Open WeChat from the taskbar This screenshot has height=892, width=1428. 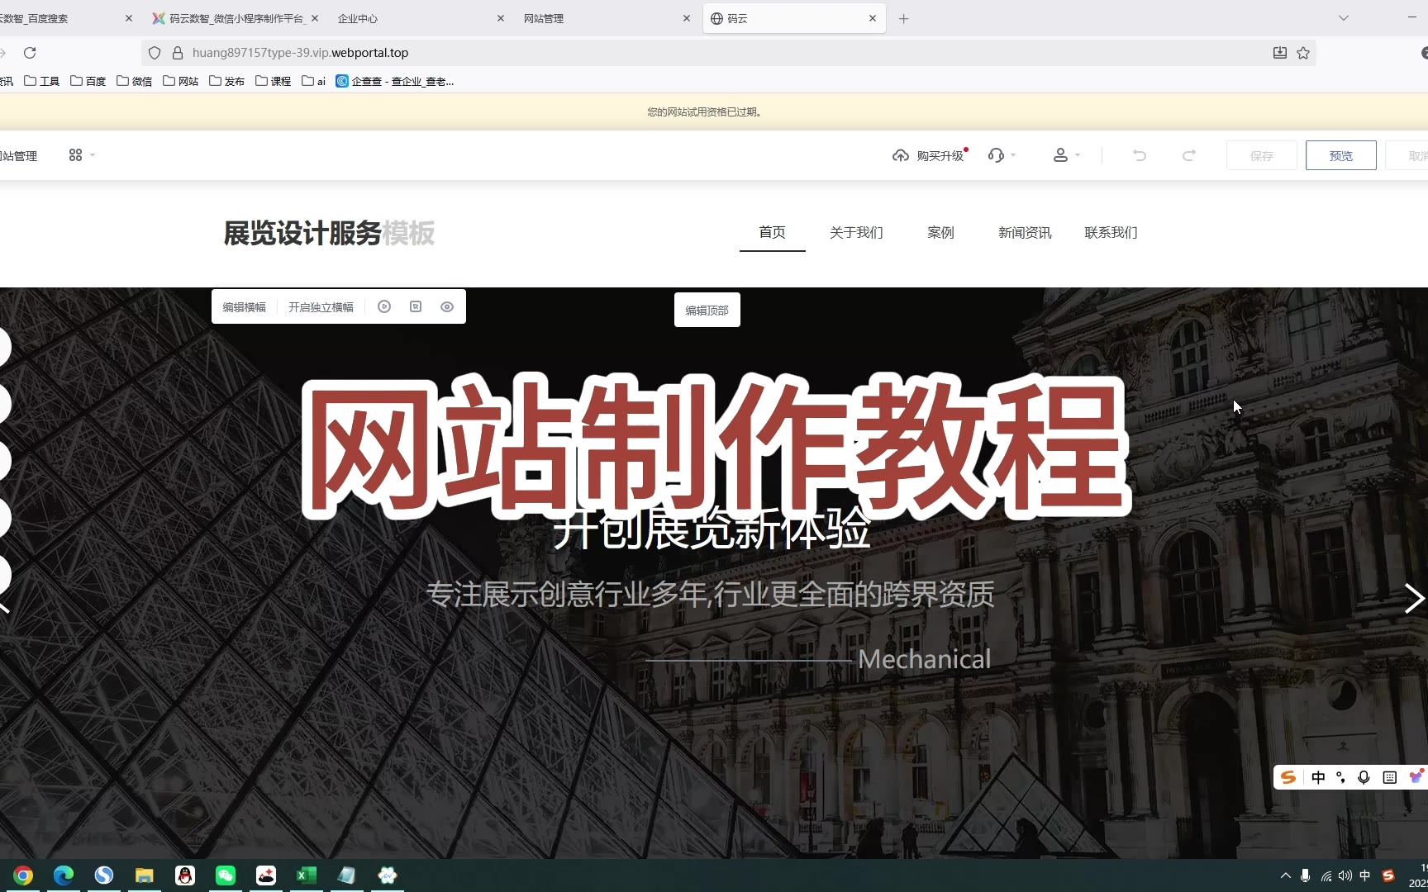click(225, 875)
